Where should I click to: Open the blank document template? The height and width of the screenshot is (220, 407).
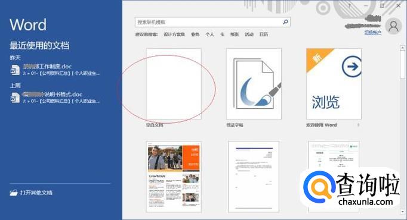(174, 84)
